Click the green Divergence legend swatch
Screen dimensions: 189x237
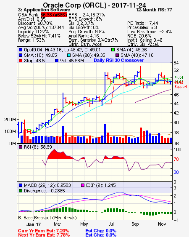(x=21, y=191)
